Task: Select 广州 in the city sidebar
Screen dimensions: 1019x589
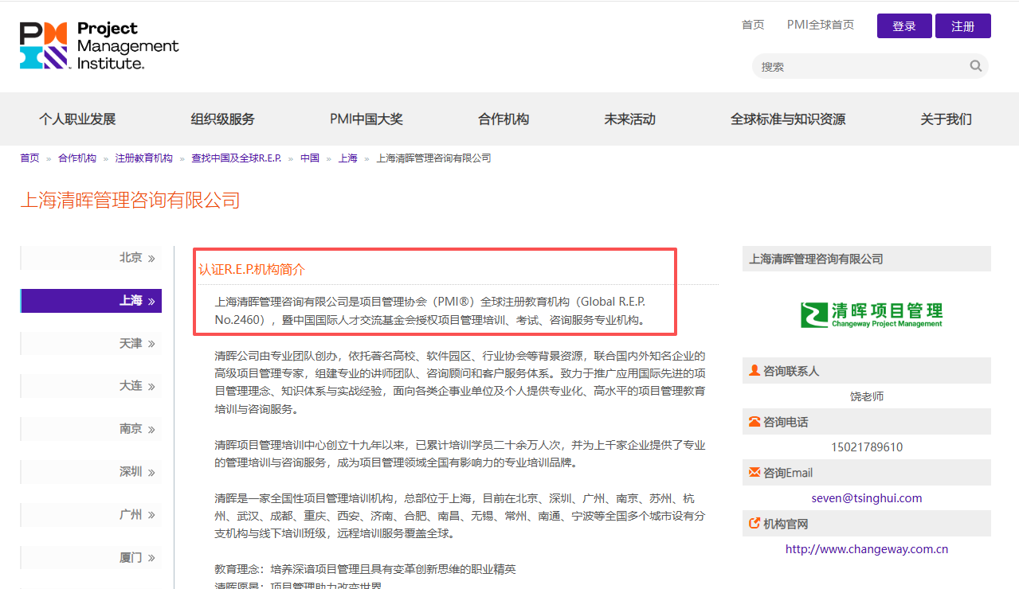Action: 91,515
